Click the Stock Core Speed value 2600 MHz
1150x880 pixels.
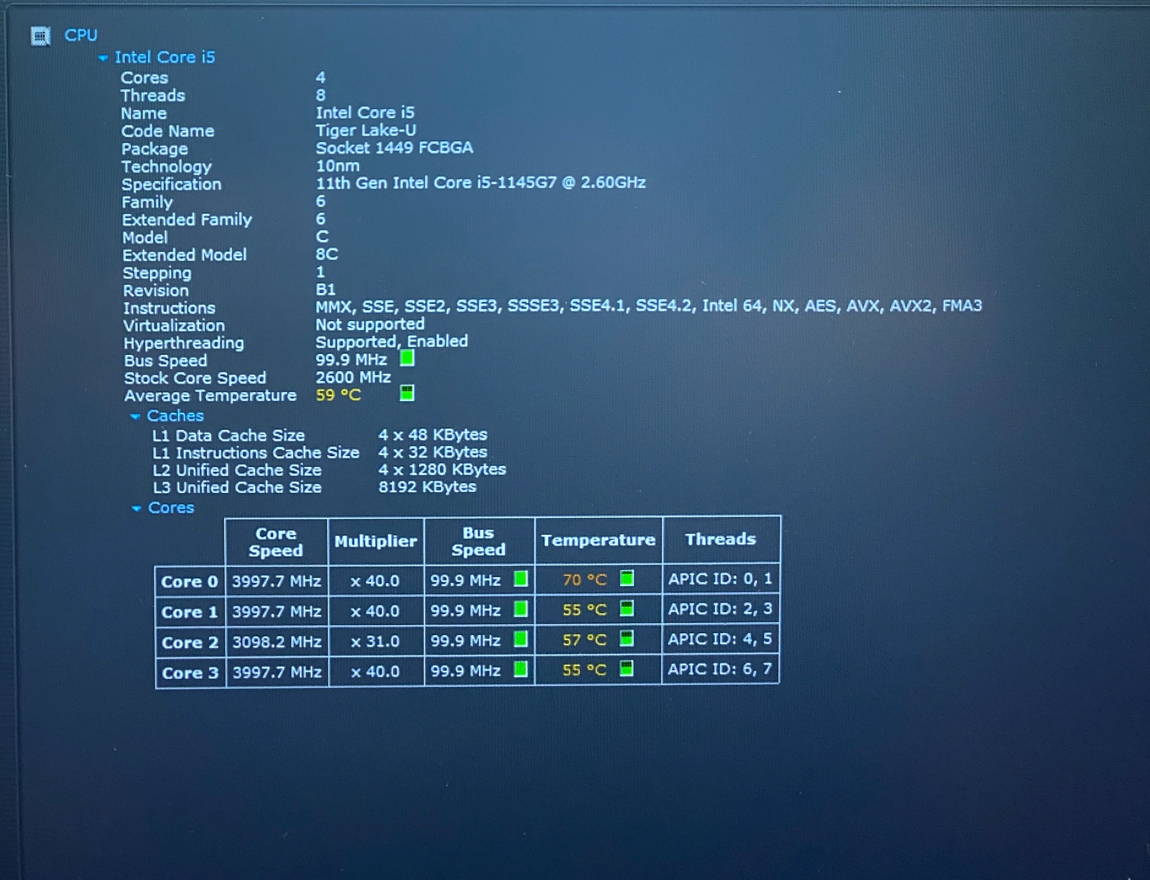353,377
